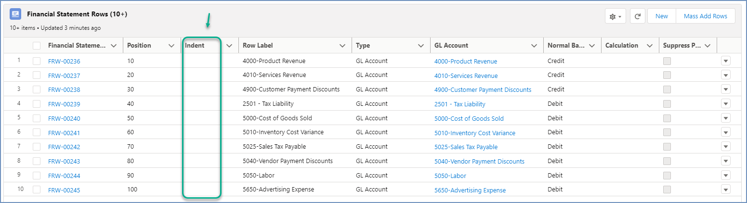Select the checkbox for row FRW-00238
Viewport: 747px width, 203px height.
pyautogui.click(x=37, y=89)
